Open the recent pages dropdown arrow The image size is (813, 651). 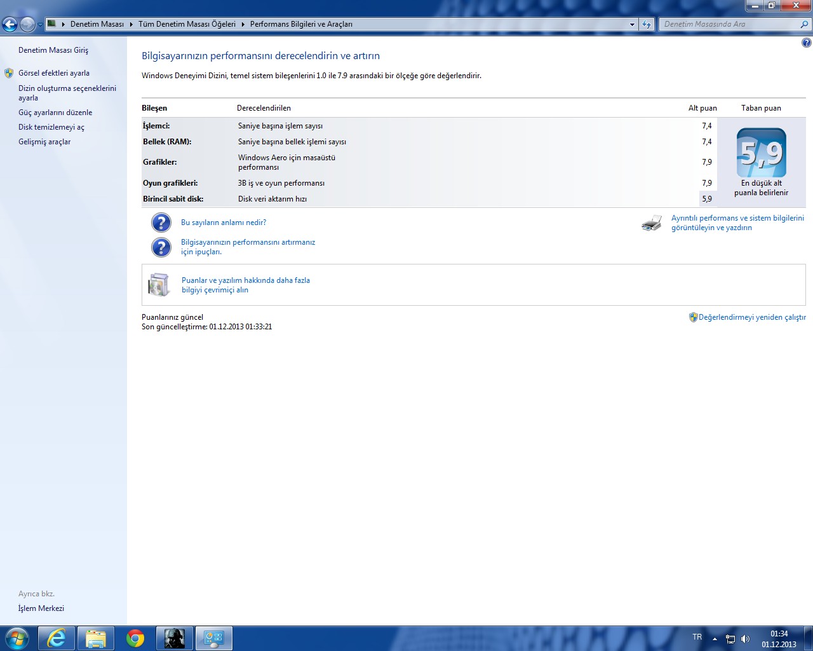click(x=40, y=25)
